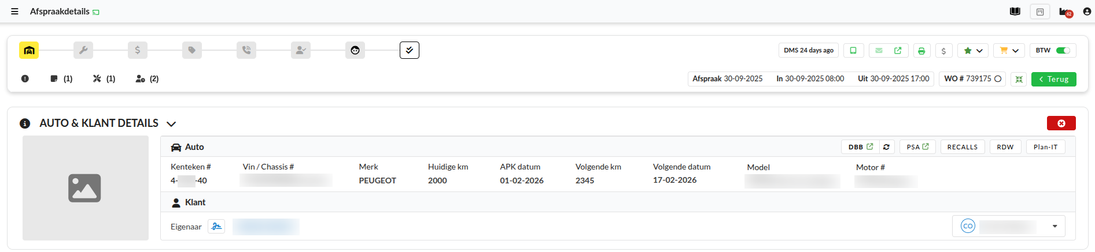Open the phone call workflow step
The height and width of the screenshot is (252, 1095).
(246, 51)
